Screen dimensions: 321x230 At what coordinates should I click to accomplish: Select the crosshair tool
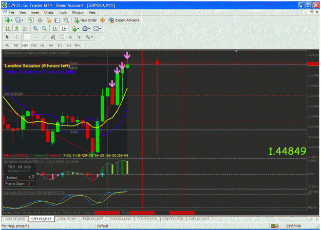16,37
